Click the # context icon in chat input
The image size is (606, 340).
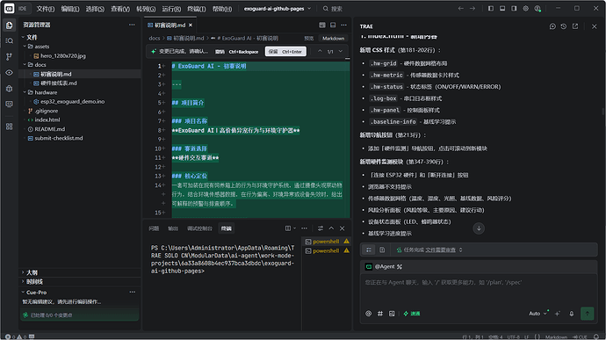coord(380,314)
